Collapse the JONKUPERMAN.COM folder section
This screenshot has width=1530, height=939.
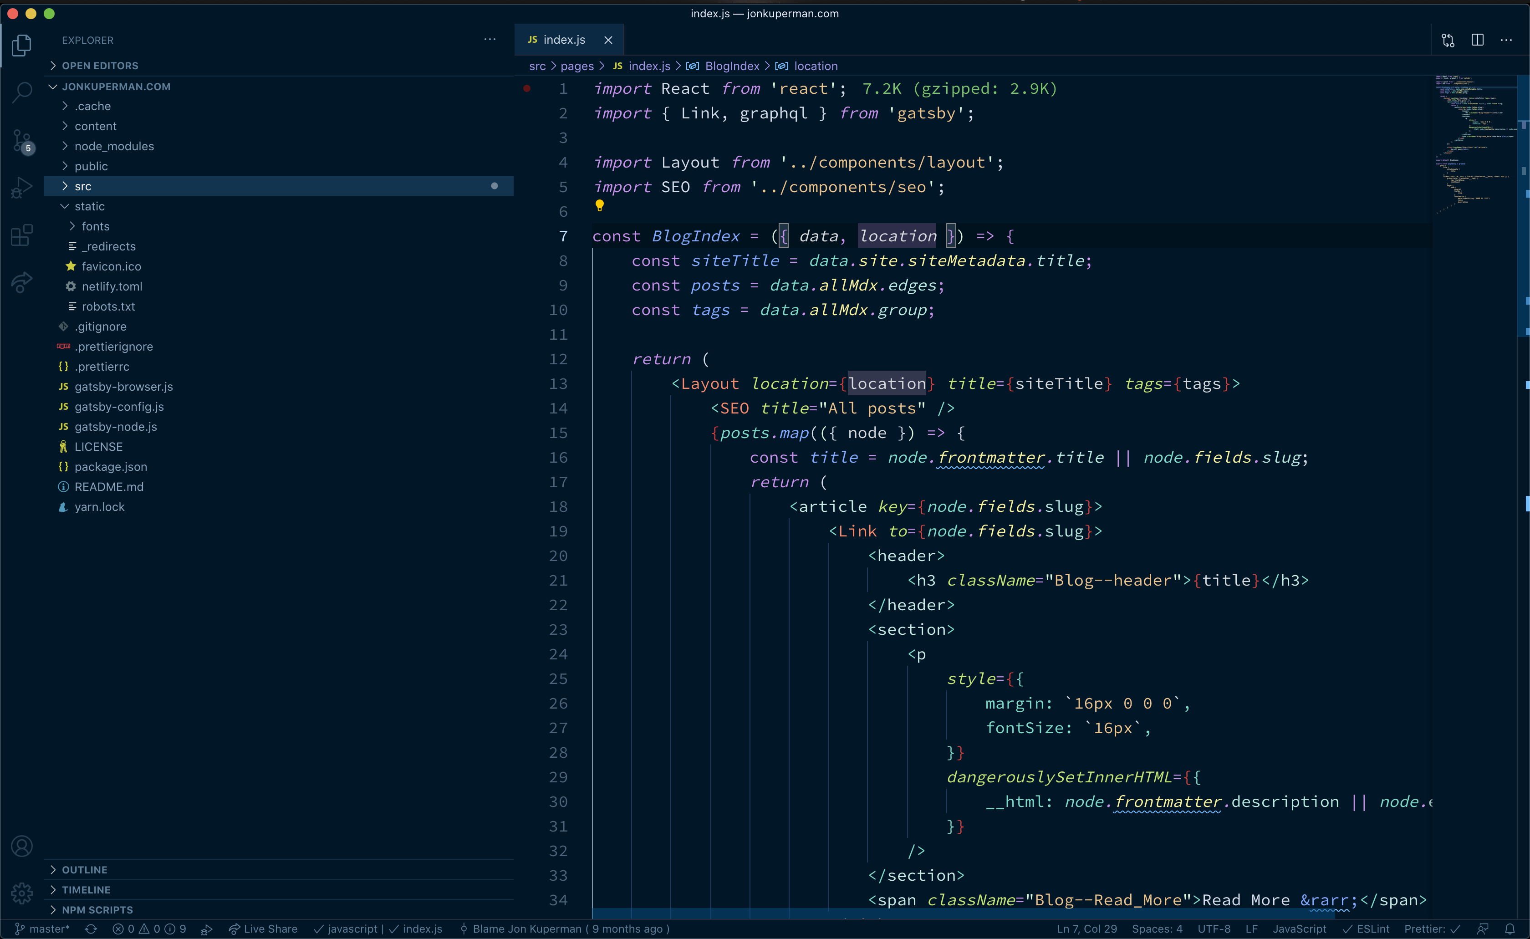[x=278, y=87]
